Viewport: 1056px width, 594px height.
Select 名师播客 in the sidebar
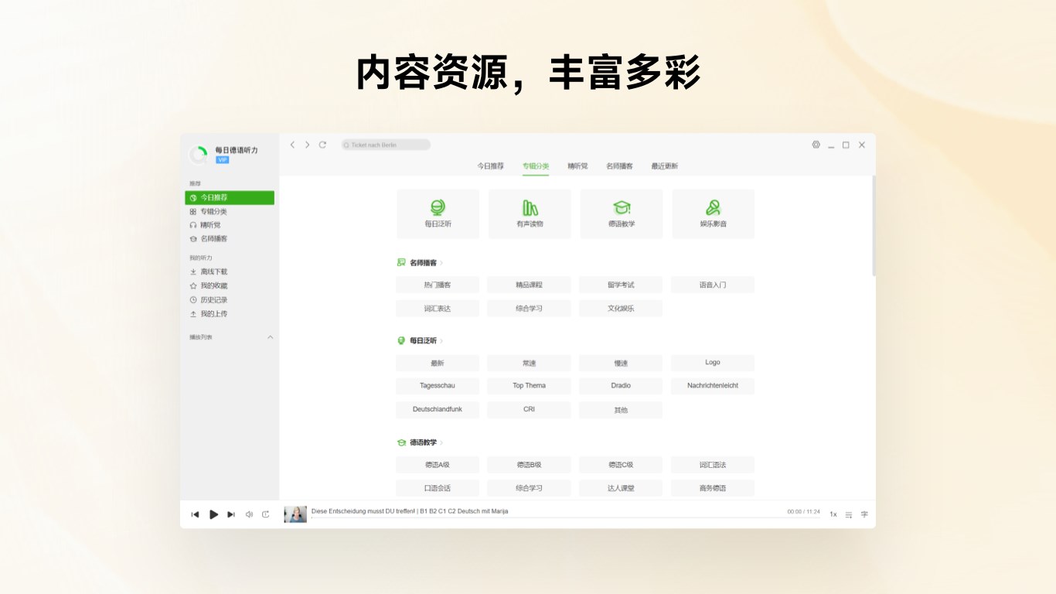[230, 239]
